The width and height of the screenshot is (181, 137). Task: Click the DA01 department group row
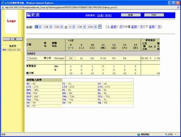[x=93, y=54]
